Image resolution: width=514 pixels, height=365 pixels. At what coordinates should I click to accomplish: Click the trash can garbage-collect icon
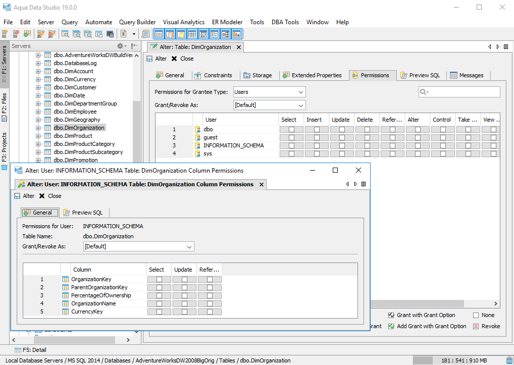[x=509, y=360]
